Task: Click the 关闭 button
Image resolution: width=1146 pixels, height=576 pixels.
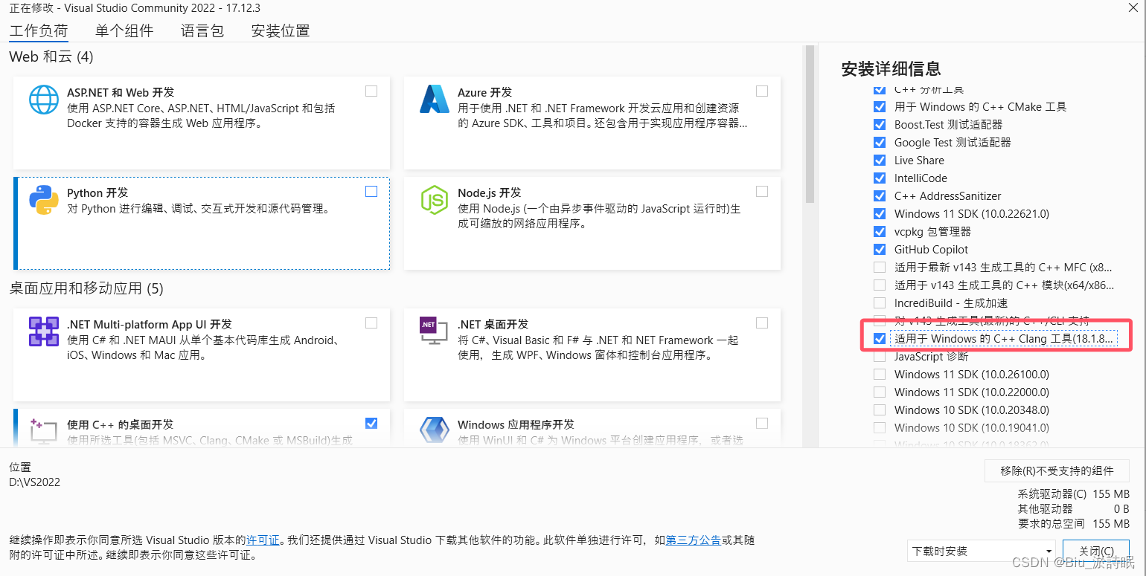Action: pos(1096,551)
